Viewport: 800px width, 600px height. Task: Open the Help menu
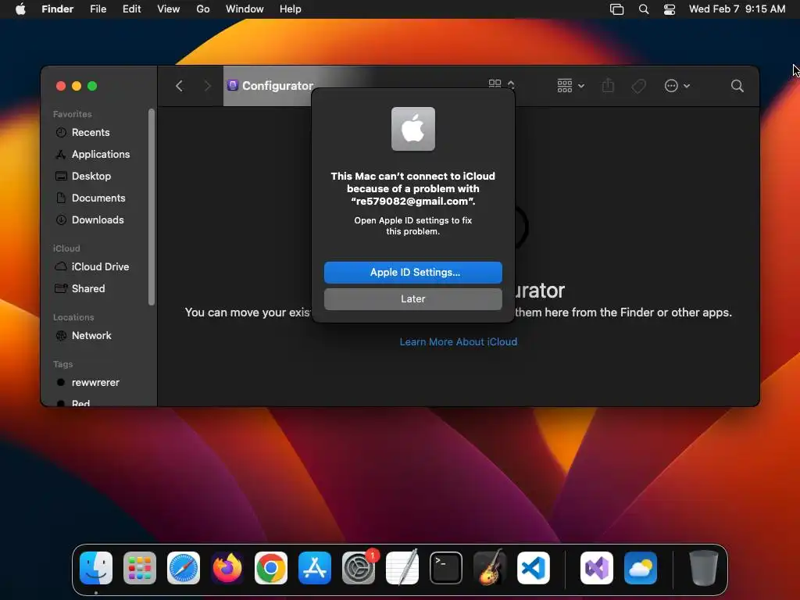291,9
